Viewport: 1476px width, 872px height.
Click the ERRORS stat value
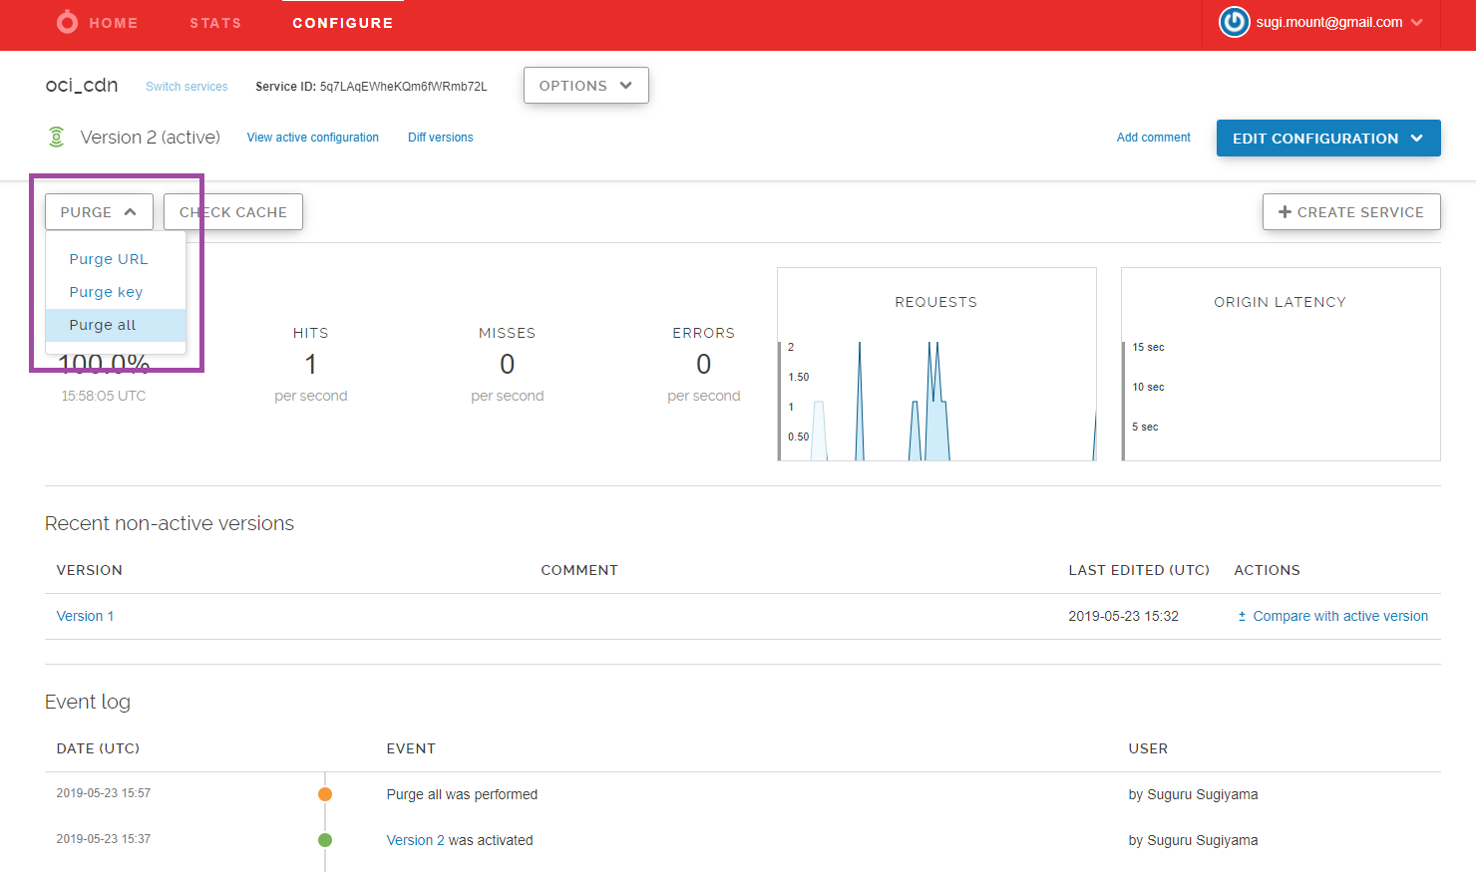704,365
